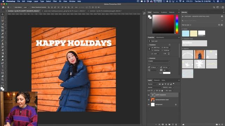Create a new group with folder icon
The image size is (225, 126).
(x=169, y=125)
